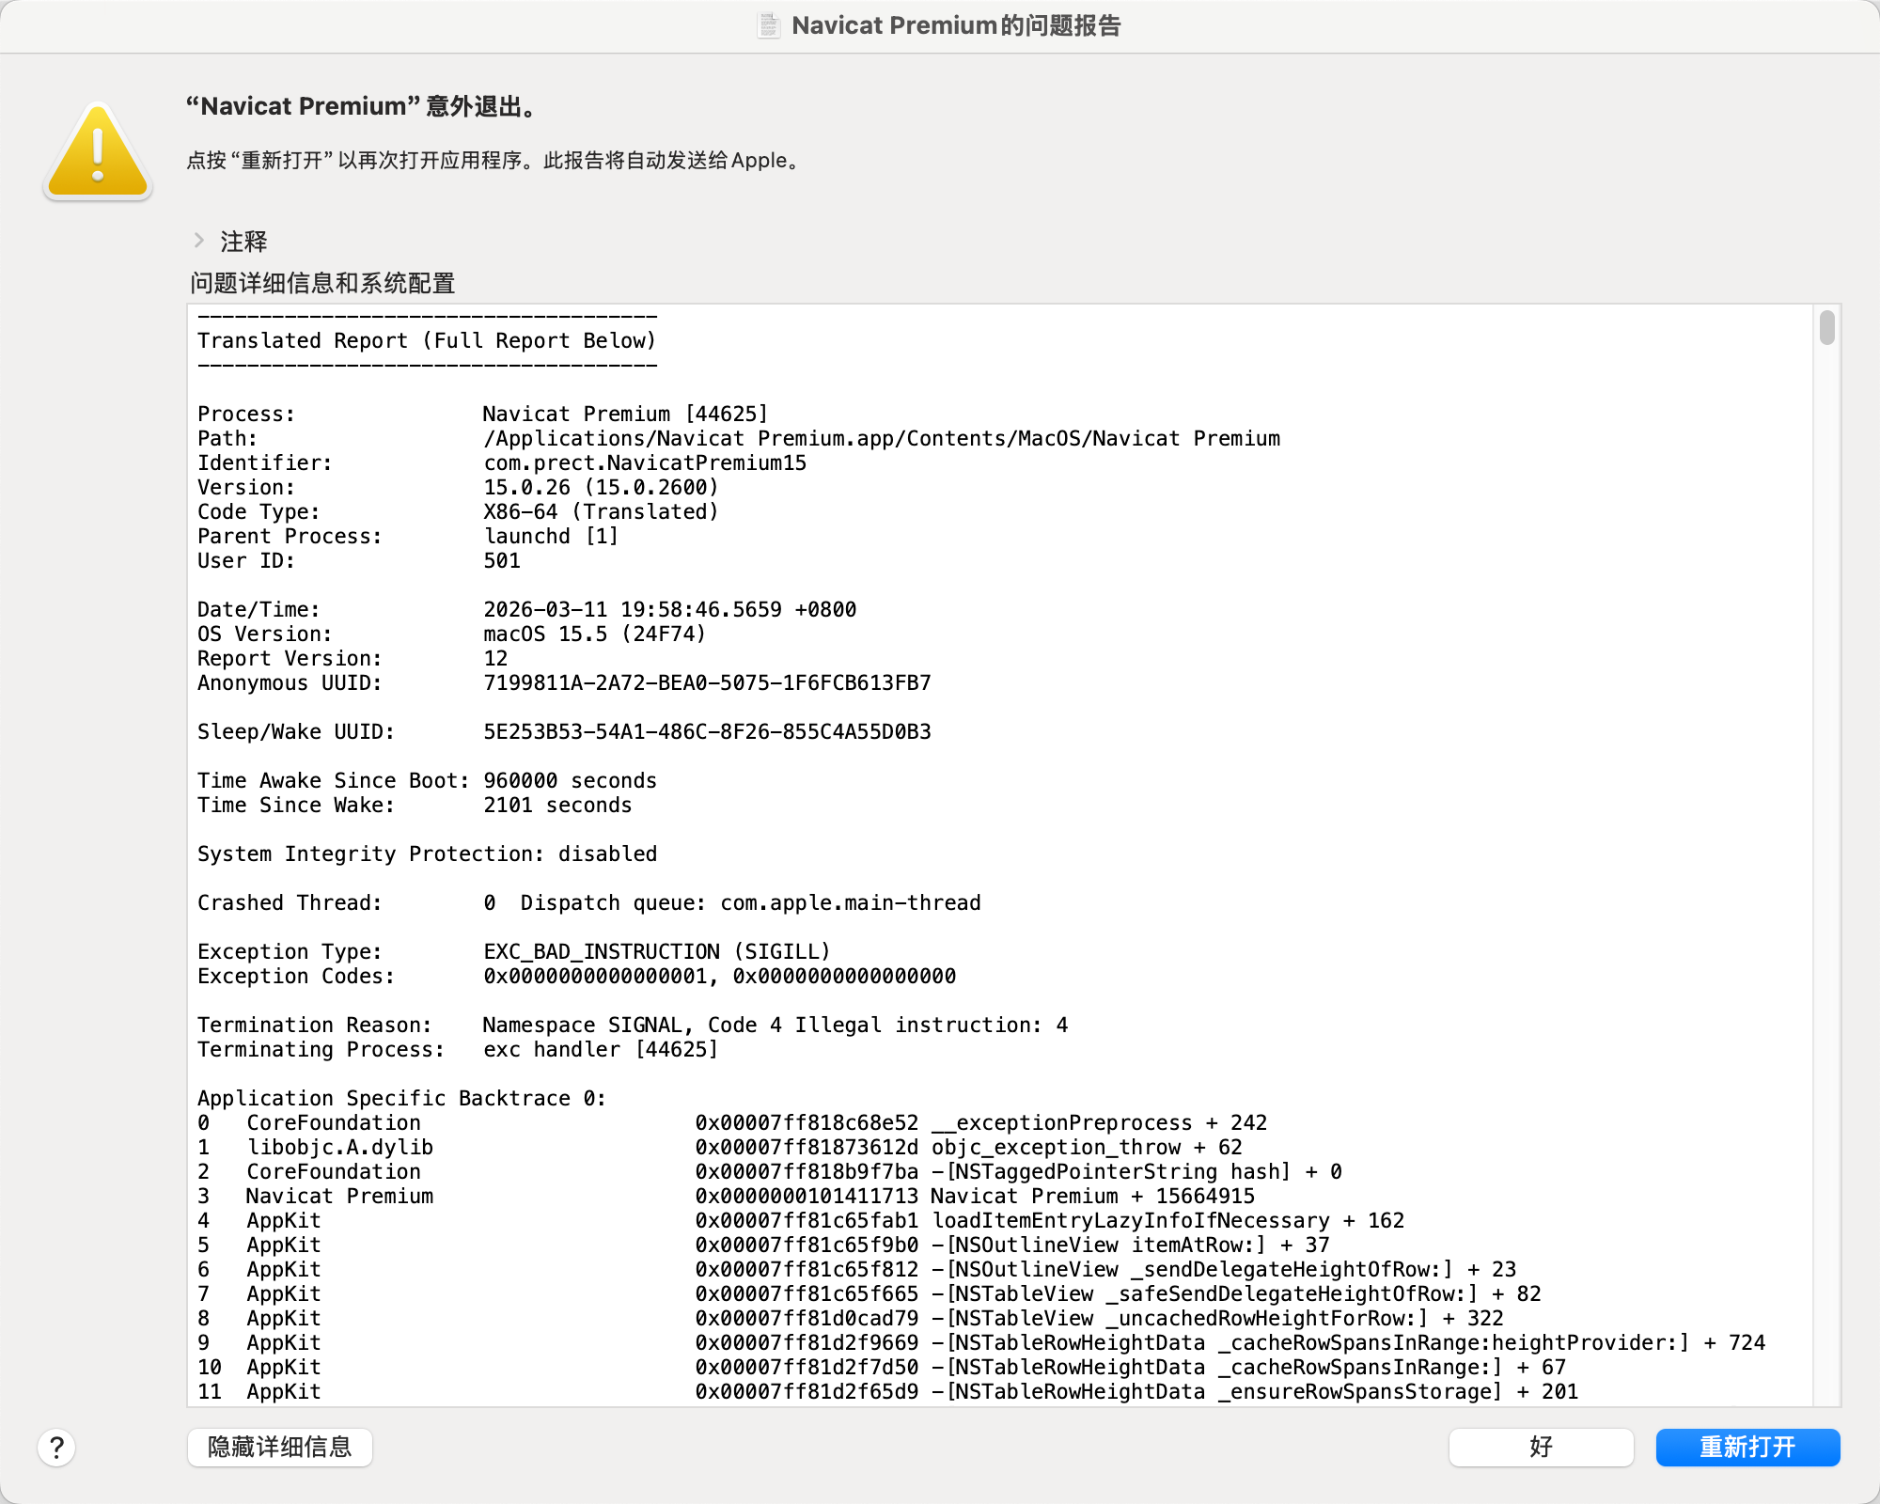
Task: Open help with the question mark button
Action: (56, 1448)
